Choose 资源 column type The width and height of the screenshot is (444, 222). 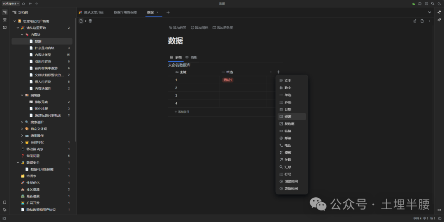[291, 117]
